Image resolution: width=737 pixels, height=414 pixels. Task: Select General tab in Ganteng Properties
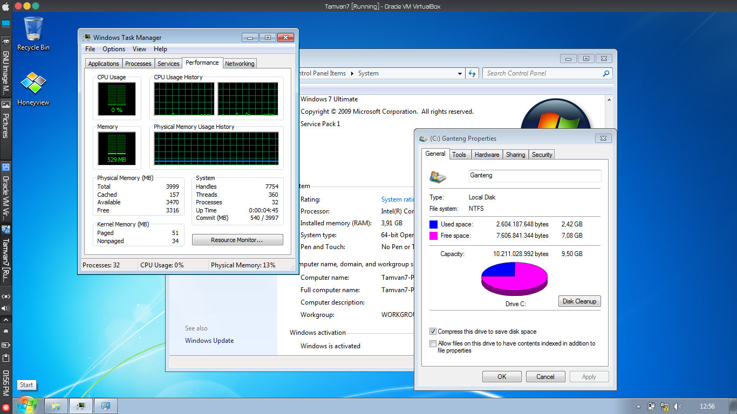[435, 154]
